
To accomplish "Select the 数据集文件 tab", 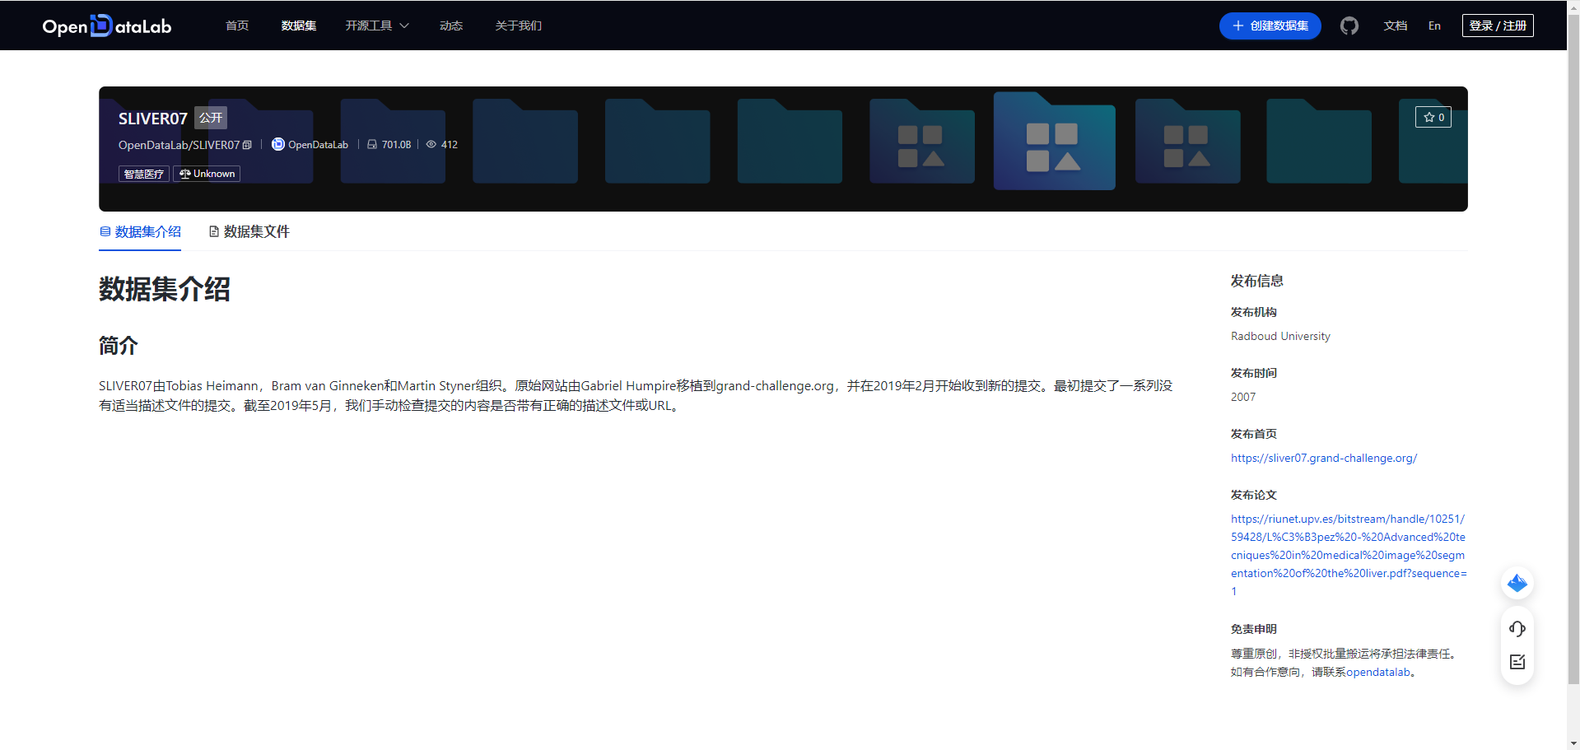I will pos(249,232).
